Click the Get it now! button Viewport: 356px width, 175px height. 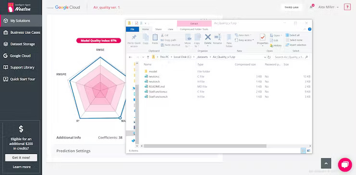click(21, 158)
